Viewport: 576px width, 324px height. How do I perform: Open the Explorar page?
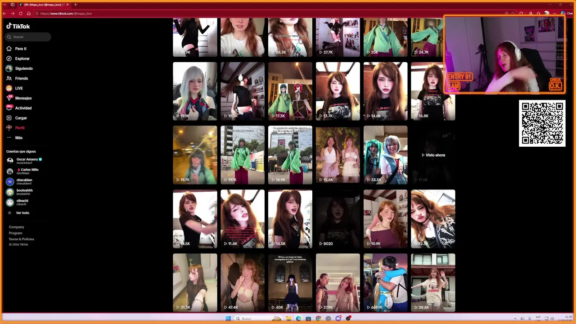pyautogui.click(x=22, y=58)
